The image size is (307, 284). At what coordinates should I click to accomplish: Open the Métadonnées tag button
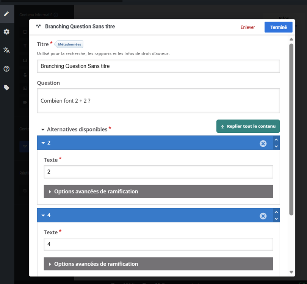[69, 44]
